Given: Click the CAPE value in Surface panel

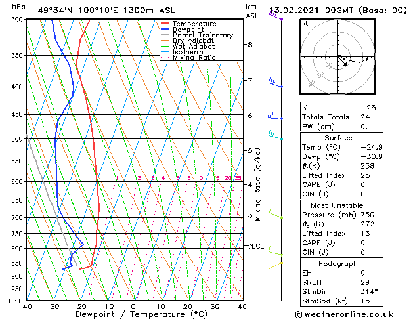Looking at the screenshot, I should 362,184.
